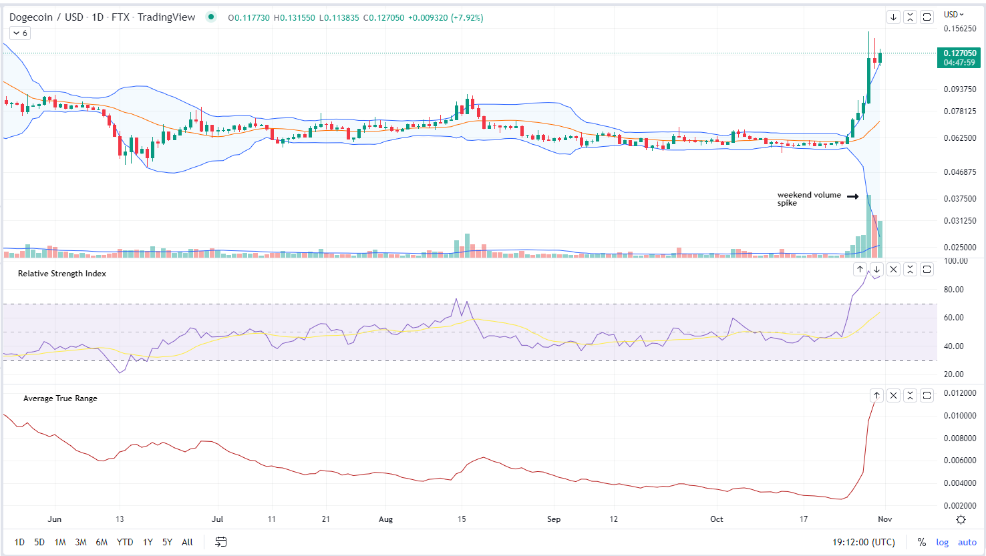Open chart settings gear on time axis

tap(961, 519)
